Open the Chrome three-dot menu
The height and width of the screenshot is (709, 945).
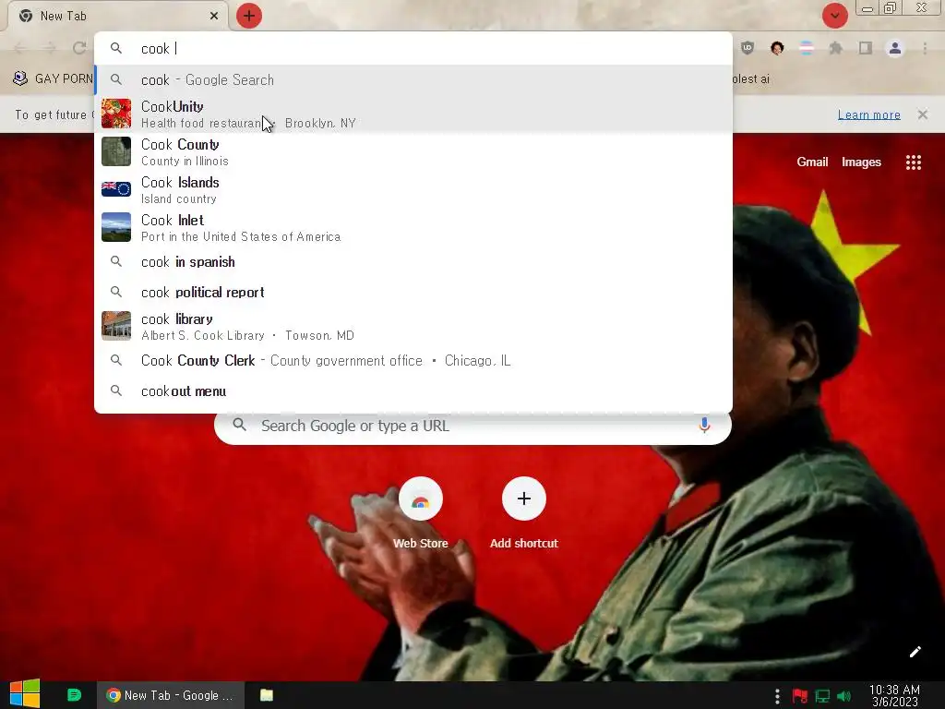pyautogui.click(x=925, y=48)
